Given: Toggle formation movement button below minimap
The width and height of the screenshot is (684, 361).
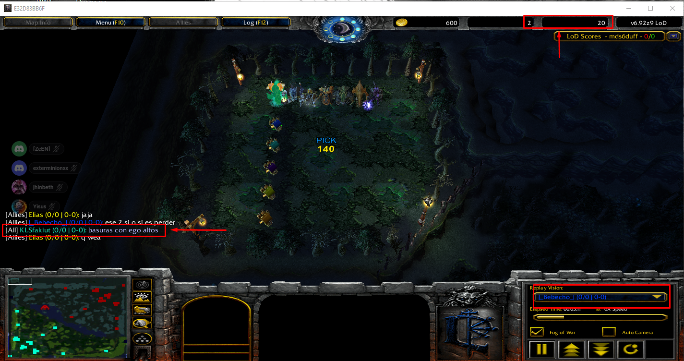Looking at the screenshot, I should coord(142,338).
